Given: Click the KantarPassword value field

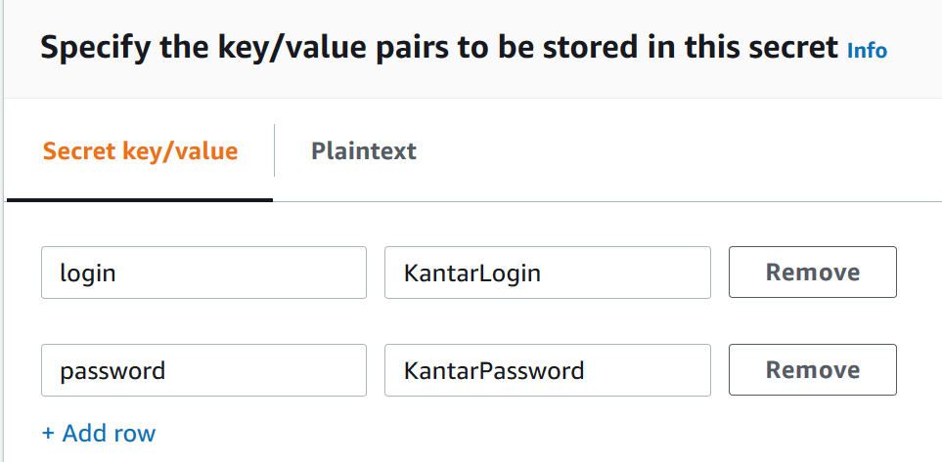Looking at the screenshot, I should click(x=547, y=370).
